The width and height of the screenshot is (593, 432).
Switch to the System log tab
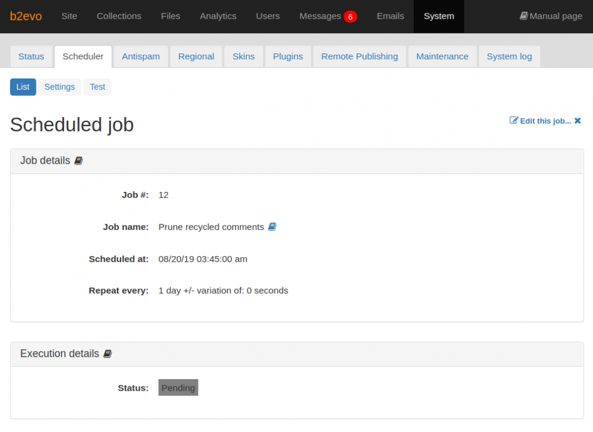509,56
